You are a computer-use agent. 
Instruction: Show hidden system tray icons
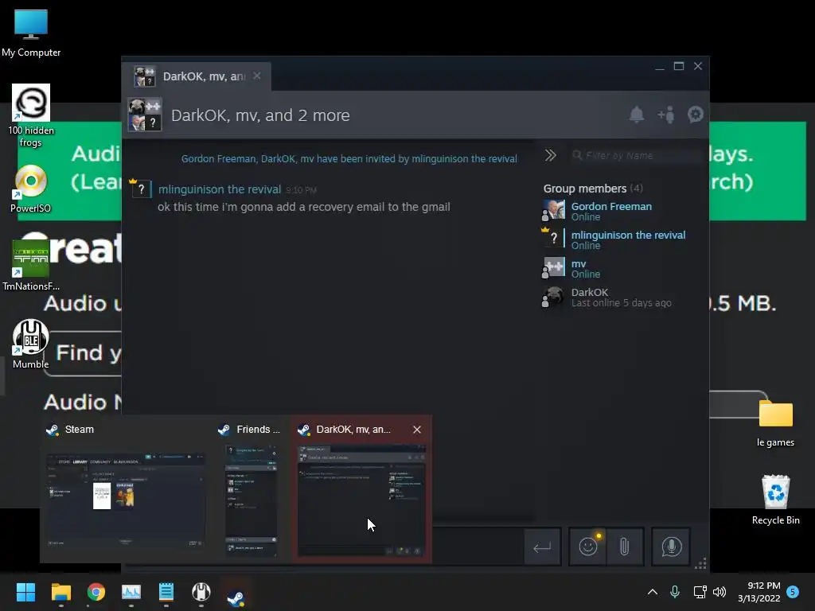coord(653,592)
